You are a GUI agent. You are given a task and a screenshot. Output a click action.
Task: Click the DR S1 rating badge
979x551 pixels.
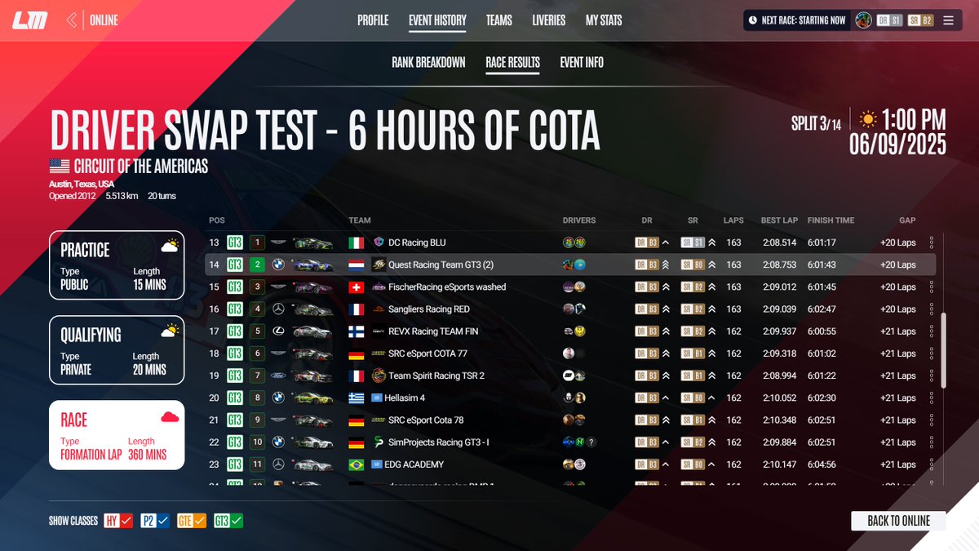890,20
